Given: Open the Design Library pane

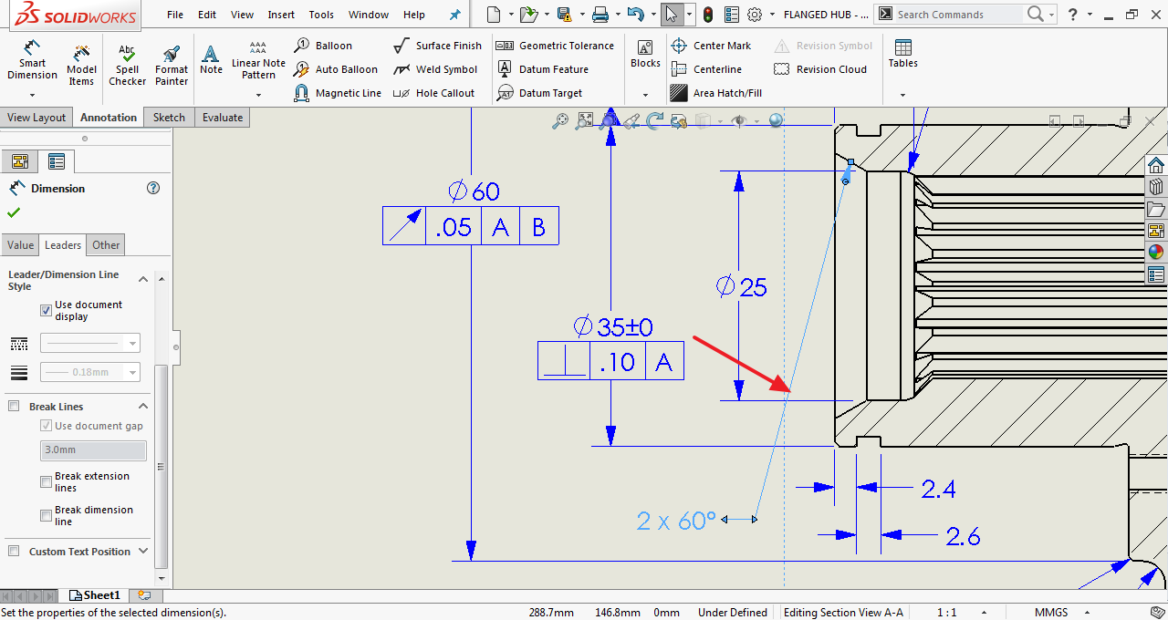Looking at the screenshot, I should pyautogui.click(x=1156, y=187).
